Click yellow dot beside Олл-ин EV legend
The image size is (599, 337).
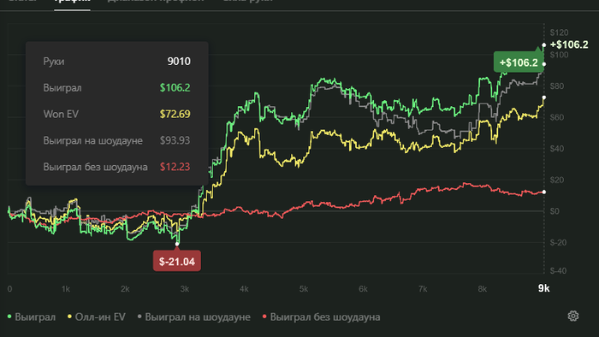[x=69, y=316]
